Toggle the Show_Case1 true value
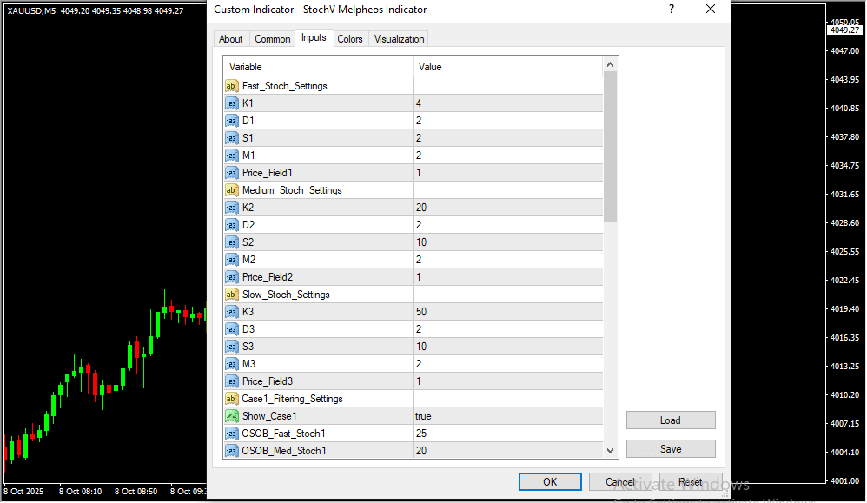 506,416
